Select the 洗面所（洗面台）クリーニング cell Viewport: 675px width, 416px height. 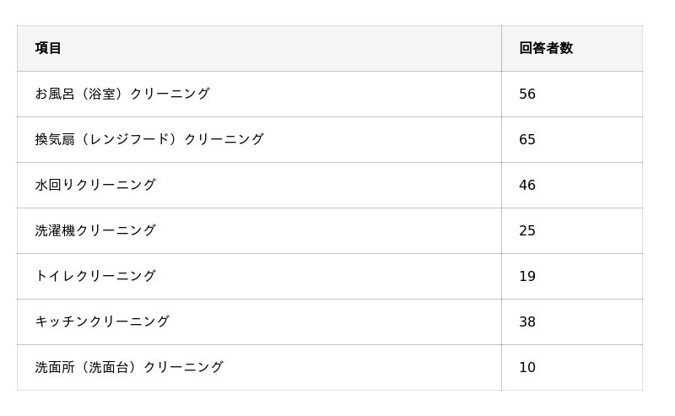tap(129, 367)
